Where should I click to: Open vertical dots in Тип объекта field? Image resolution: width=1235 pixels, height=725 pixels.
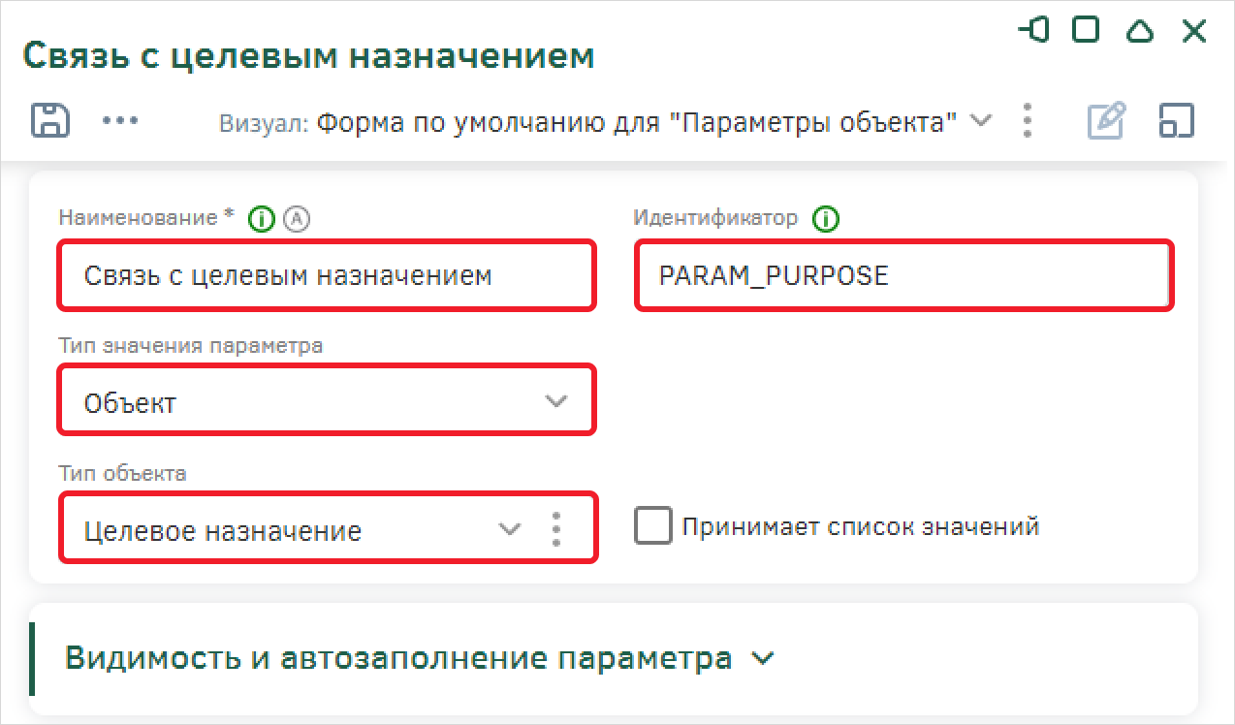coord(556,529)
